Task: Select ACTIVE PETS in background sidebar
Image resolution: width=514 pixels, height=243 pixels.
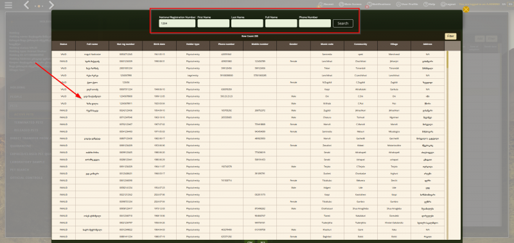Action: (24, 115)
